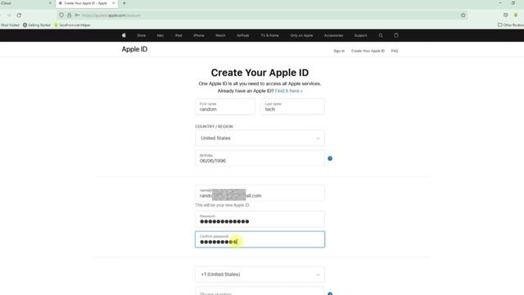Image resolution: width=524 pixels, height=295 pixels.
Task: Open Store in Apple navigation
Action: (x=142, y=35)
